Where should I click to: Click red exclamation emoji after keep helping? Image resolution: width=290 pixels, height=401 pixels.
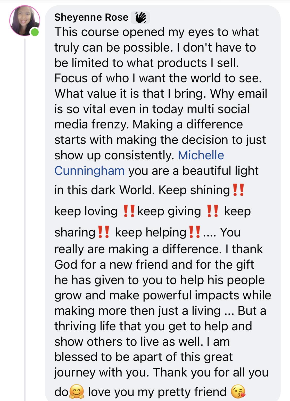pyautogui.click(x=194, y=232)
